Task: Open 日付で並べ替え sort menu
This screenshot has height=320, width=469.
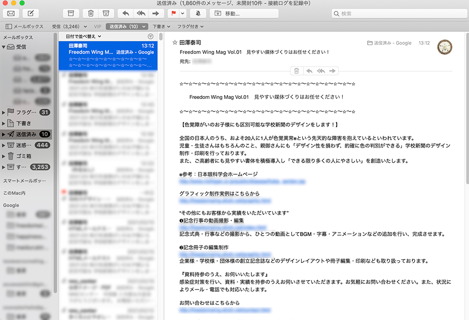Action: tap(83, 36)
